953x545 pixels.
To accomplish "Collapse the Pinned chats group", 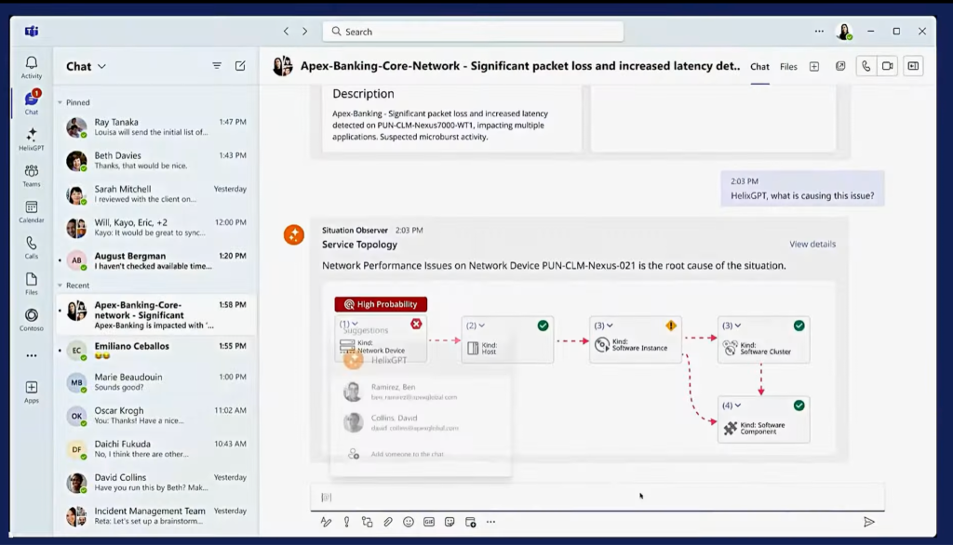I will pyautogui.click(x=60, y=102).
